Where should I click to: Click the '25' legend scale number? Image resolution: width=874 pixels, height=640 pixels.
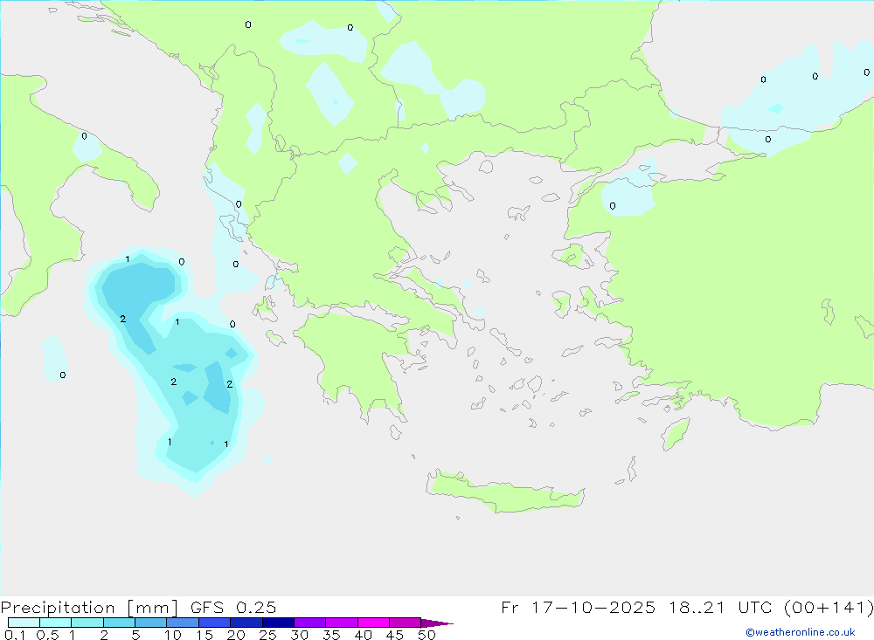pos(267,635)
